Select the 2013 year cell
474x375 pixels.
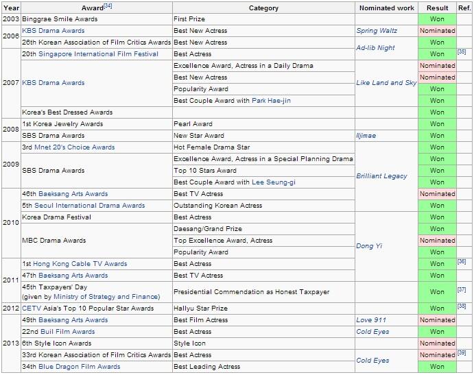click(11, 343)
